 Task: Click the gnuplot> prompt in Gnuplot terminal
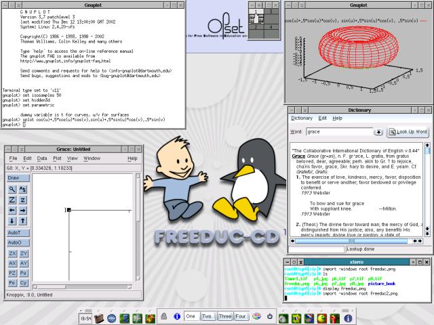tap(11, 125)
